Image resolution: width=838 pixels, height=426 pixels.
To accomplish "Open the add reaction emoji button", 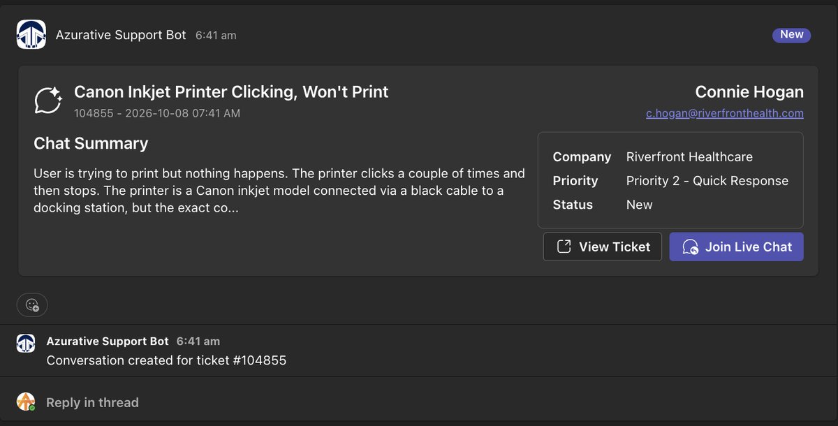I will click(x=32, y=304).
